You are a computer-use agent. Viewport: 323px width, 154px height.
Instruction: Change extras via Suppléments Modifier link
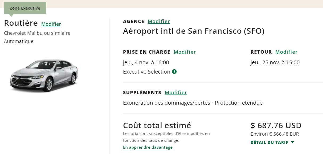(176, 93)
